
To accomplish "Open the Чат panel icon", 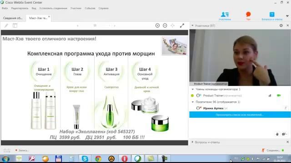I will pyautogui.click(x=248, y=16).
